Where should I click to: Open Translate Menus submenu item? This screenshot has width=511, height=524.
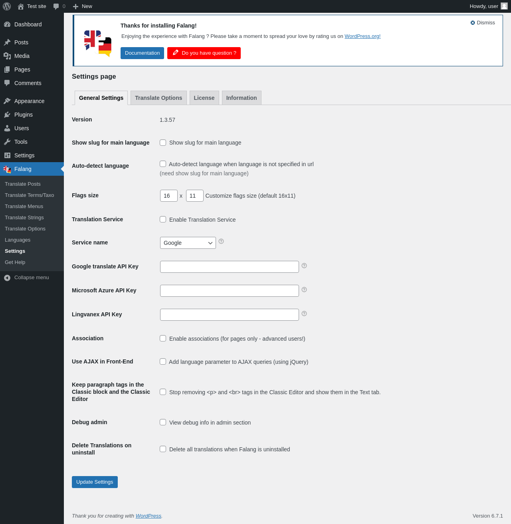24,206
